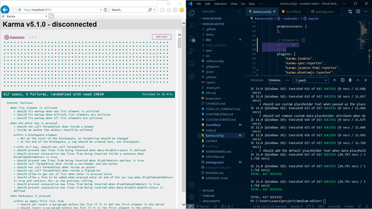Open the Run and Debug view

(192, 51)
